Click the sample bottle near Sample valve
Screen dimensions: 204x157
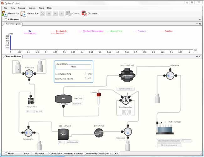[39, 145]
